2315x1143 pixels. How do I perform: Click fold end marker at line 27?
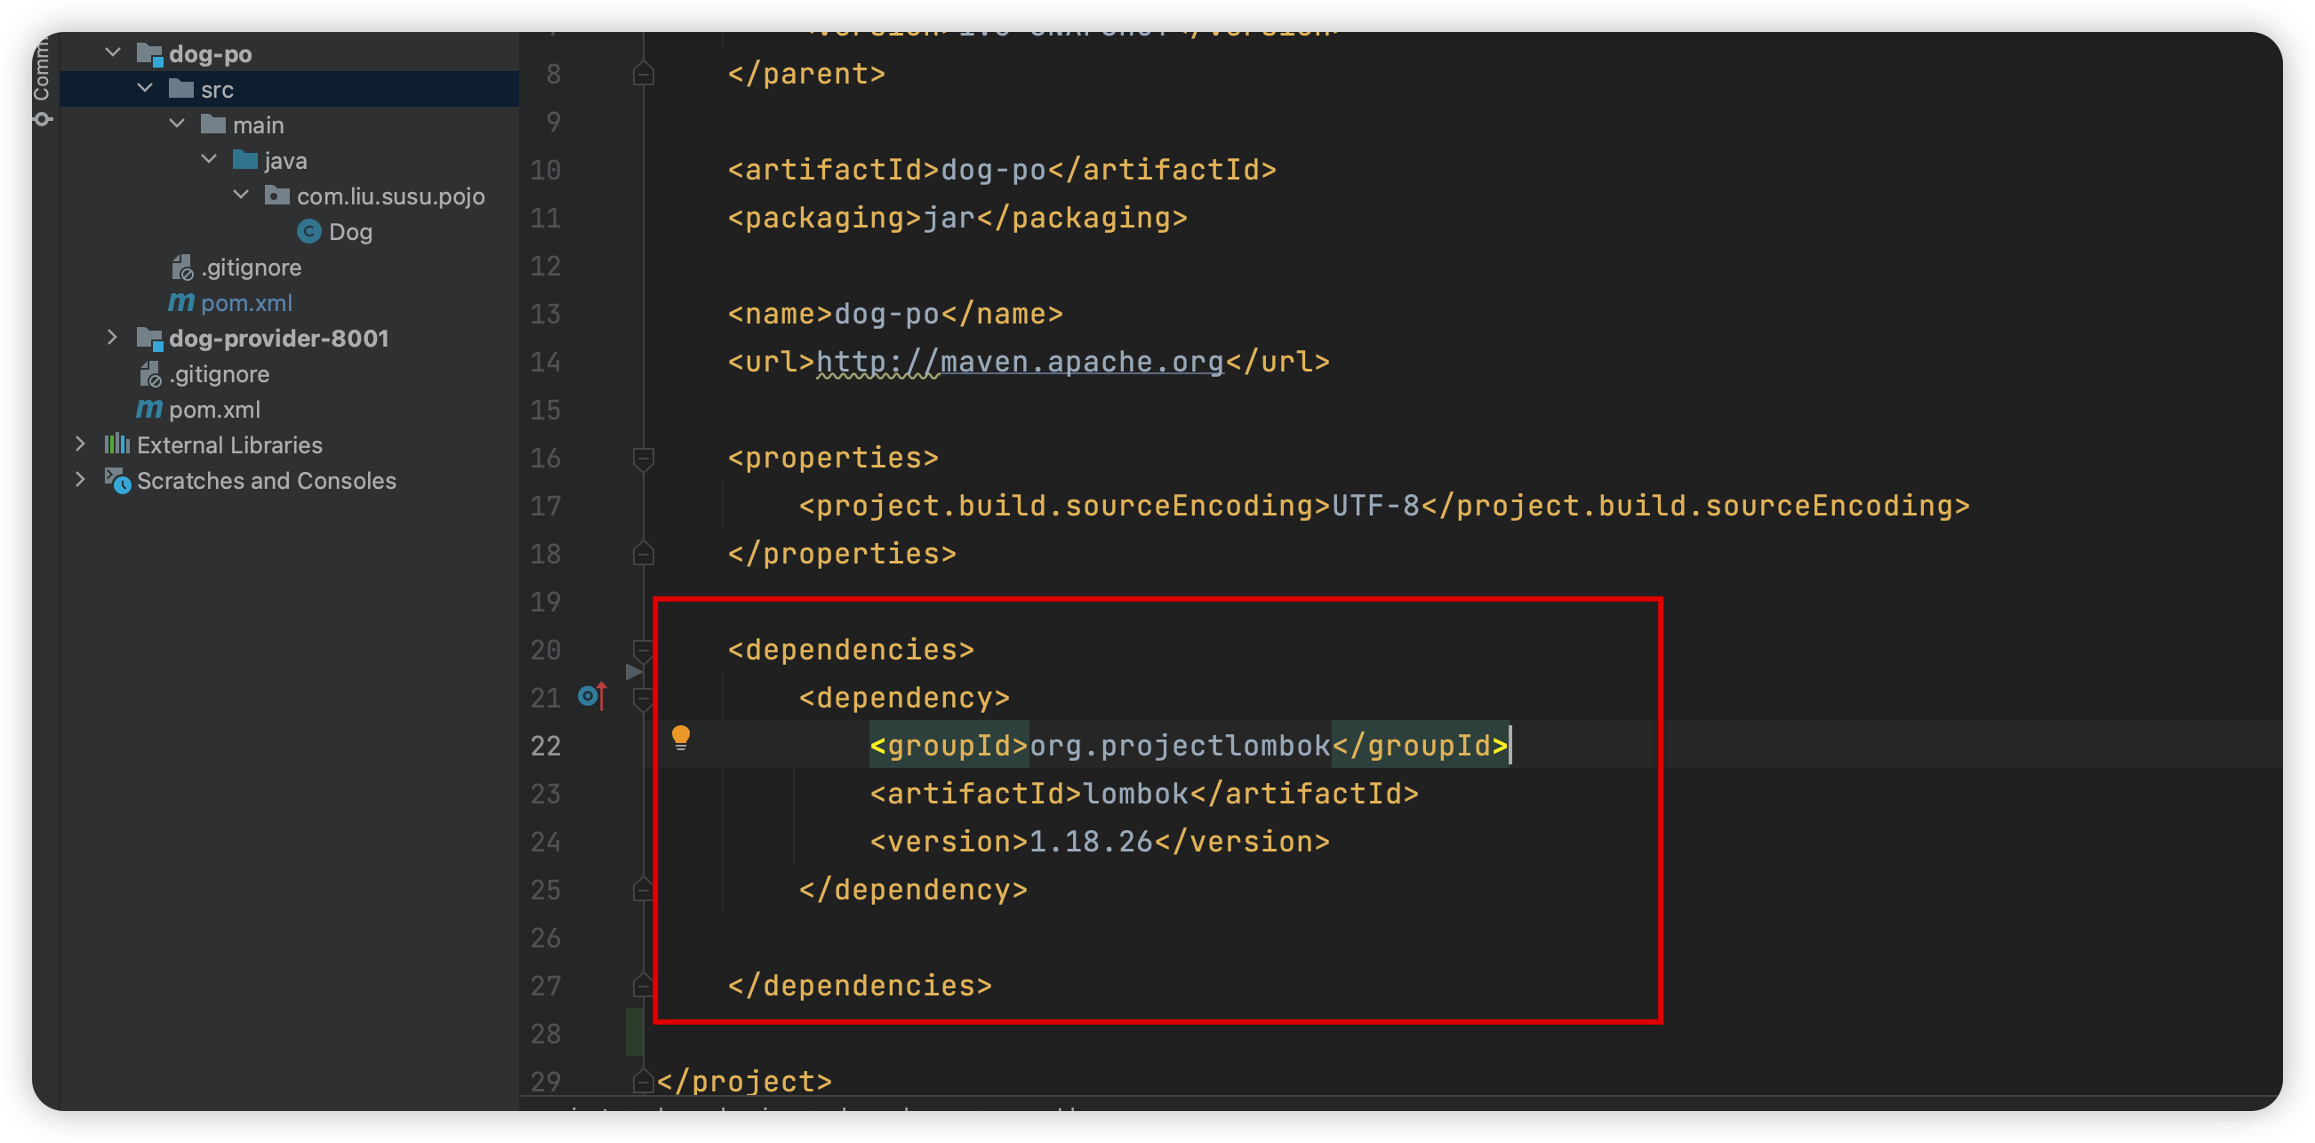click(643, 986)
